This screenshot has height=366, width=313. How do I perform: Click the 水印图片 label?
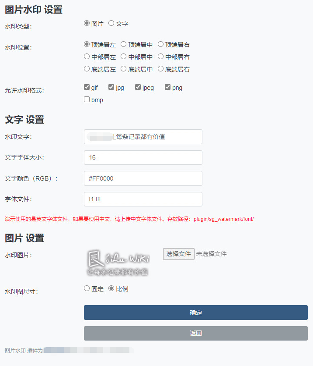(x=18, y=255)
